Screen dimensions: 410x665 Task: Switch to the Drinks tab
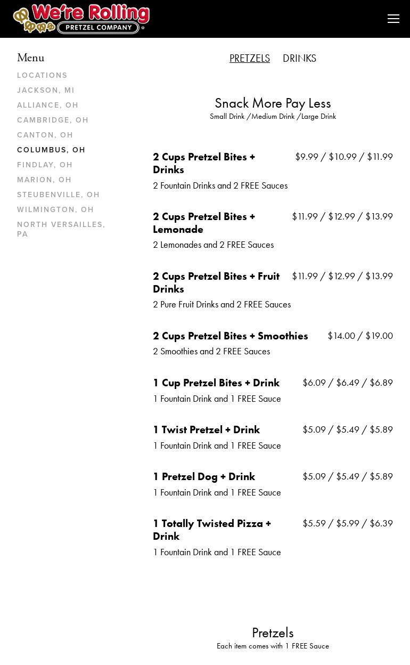(x=299, y=59)
